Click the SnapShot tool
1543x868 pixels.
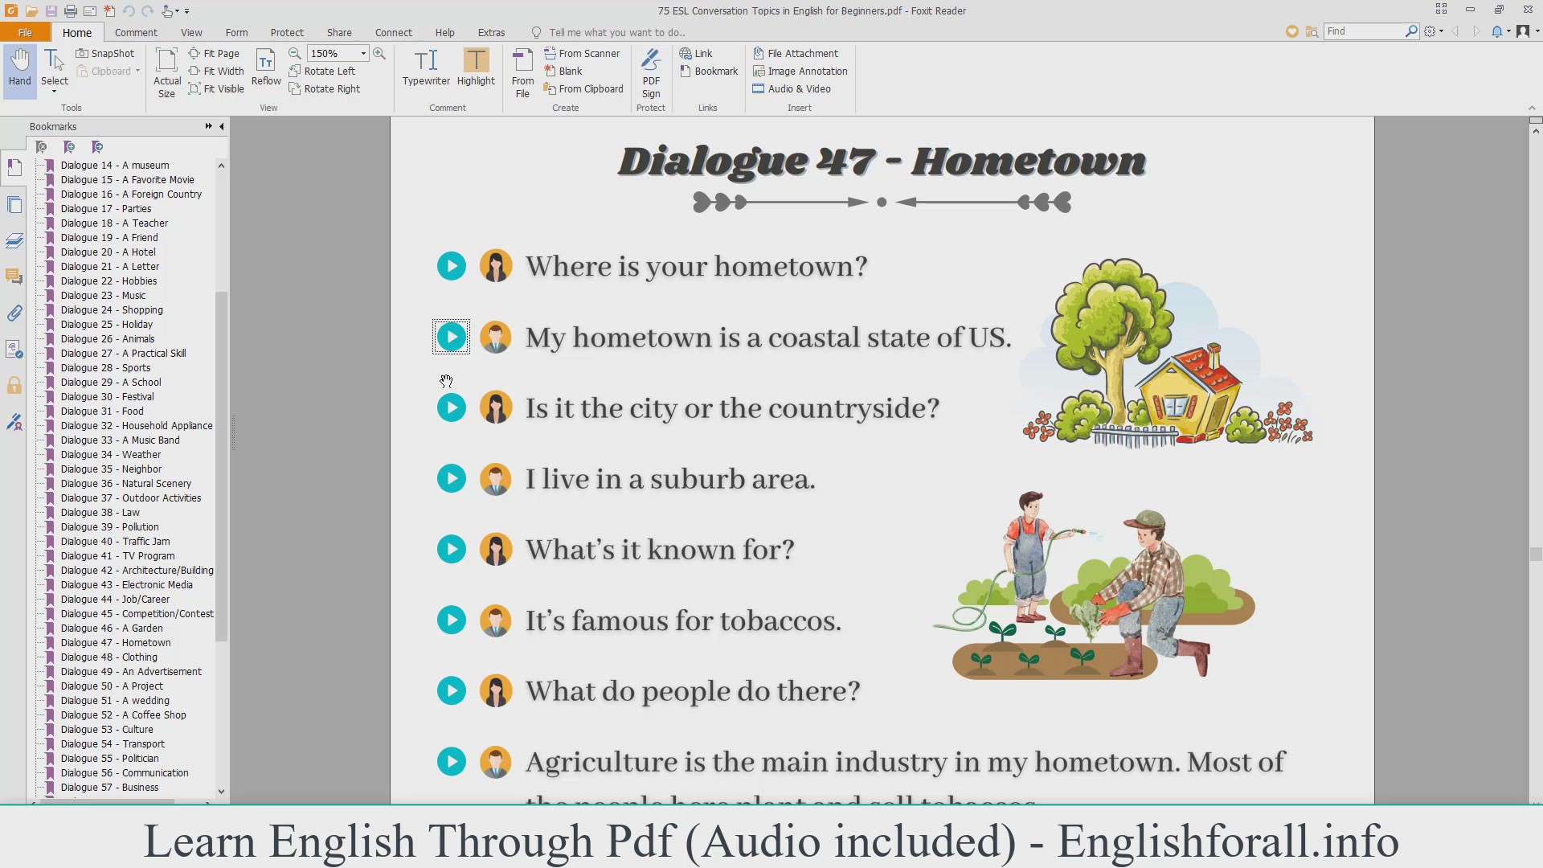click(x=105, y=53)
